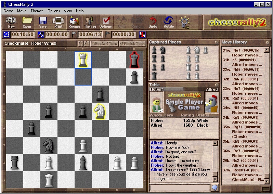Screen dimensions: 273x194
Task: Click the 00:06:13 white timer display
Action: 90,35
